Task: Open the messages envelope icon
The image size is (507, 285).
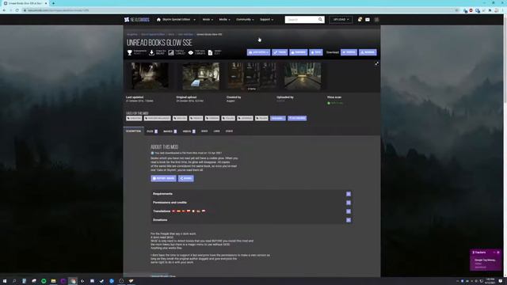Action: coord(368,20)
